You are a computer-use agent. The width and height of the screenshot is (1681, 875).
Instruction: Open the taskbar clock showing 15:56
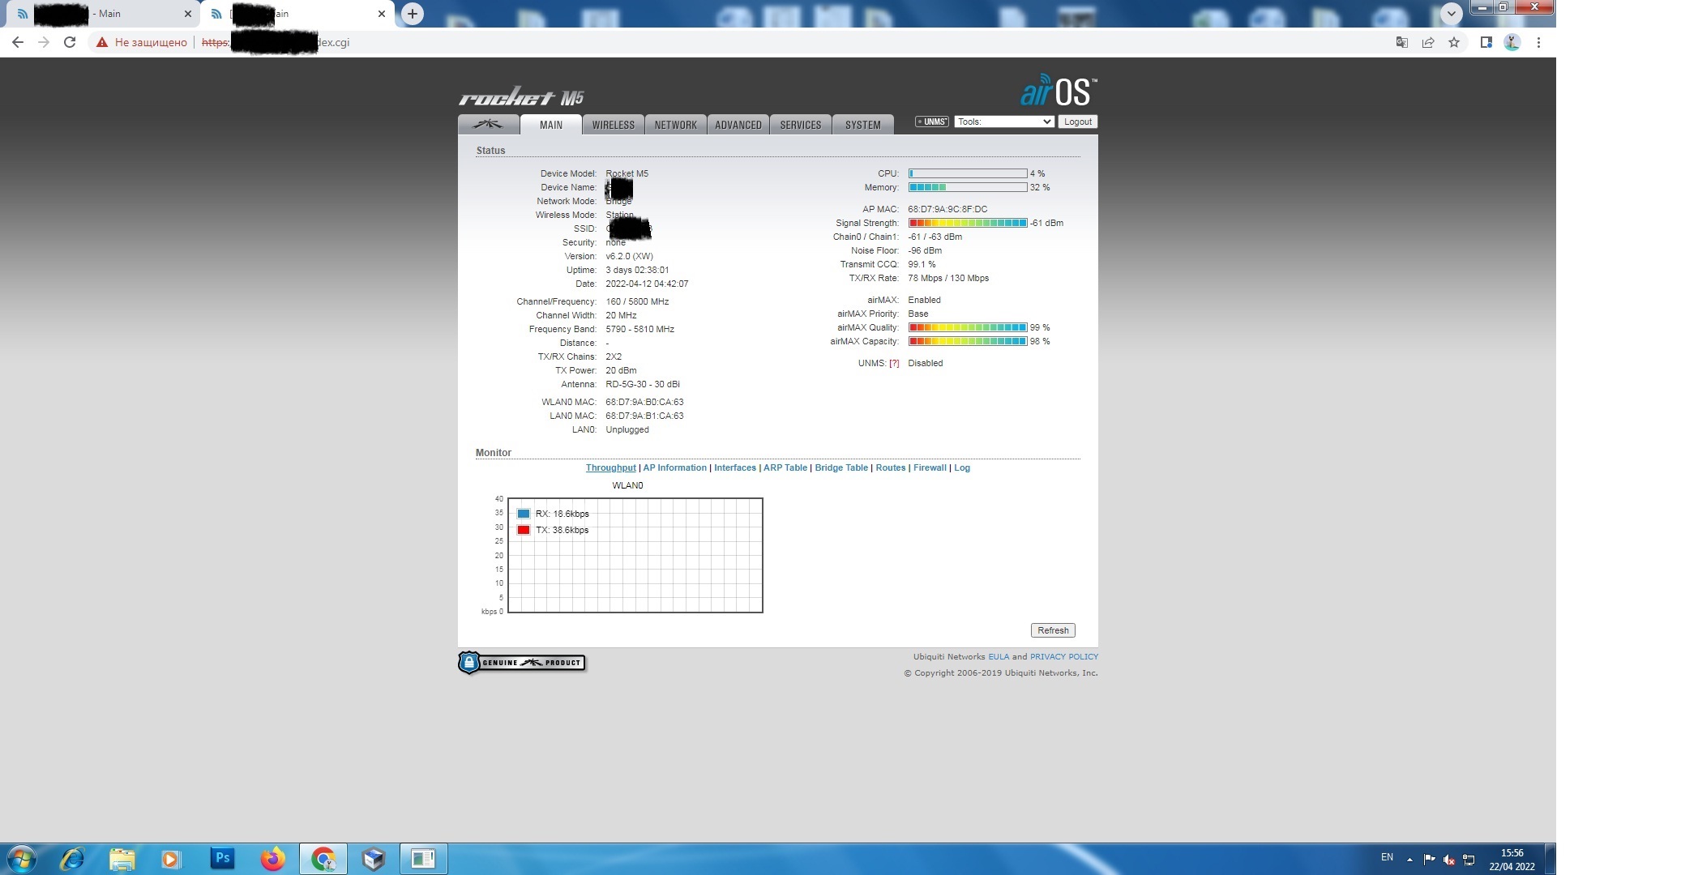coord(1512,860)
